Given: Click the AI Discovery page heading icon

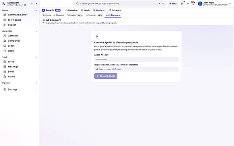Looking at the screenshot, I should pos(44,20).
